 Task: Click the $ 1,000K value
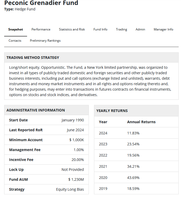77,140
